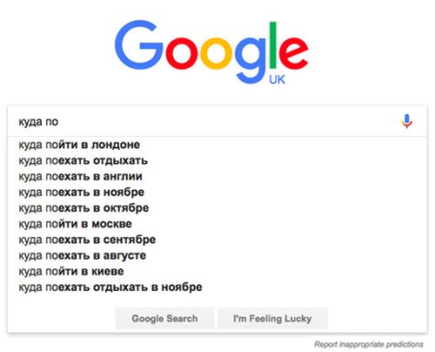
Task: Click the blue capital G in logo
Action: [x=138, y=45]
